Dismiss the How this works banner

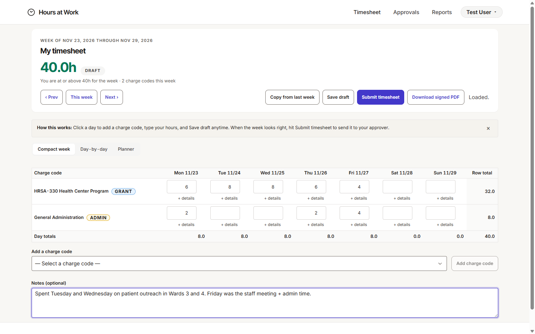(x=488, y=128)
